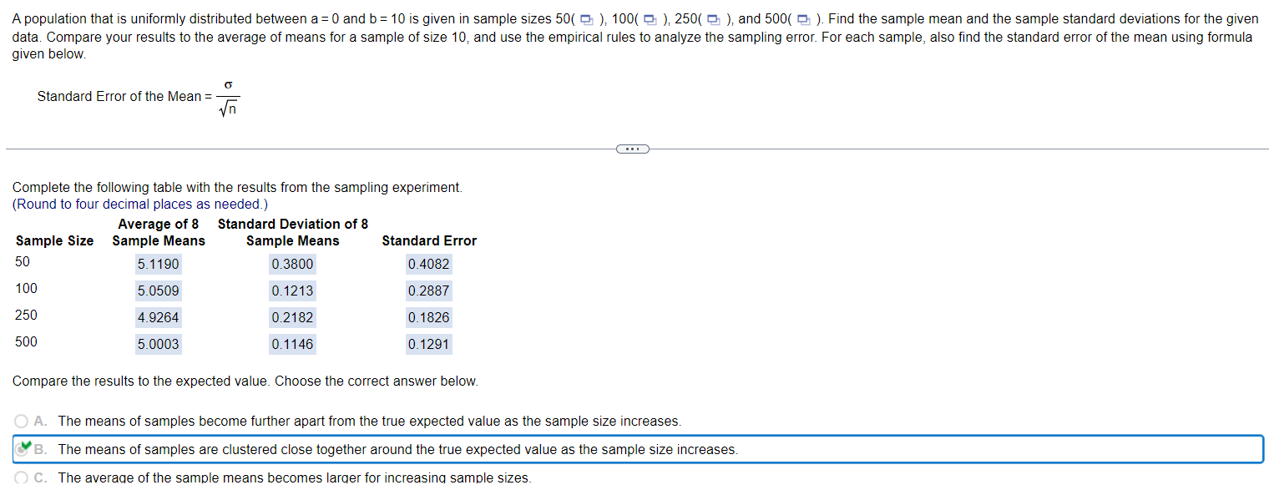Expand the ellipsis divider control
The image size is (1269, 485).
click(x=632, y=149)
